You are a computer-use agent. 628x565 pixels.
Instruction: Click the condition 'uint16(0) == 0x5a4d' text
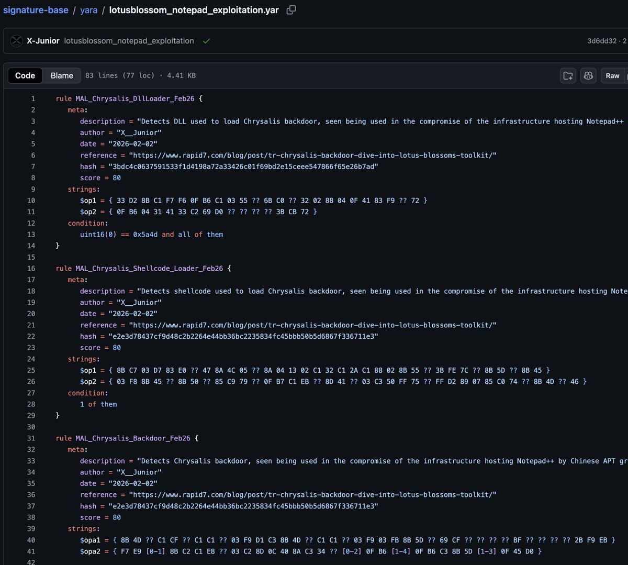point(118,234)
